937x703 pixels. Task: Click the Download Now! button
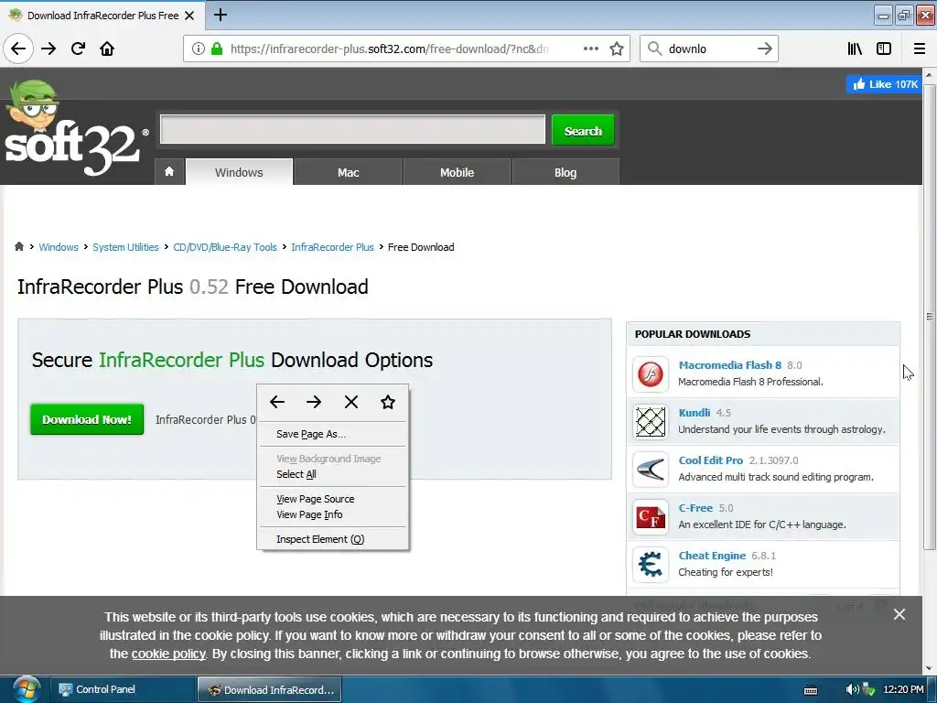pos(87,419)
